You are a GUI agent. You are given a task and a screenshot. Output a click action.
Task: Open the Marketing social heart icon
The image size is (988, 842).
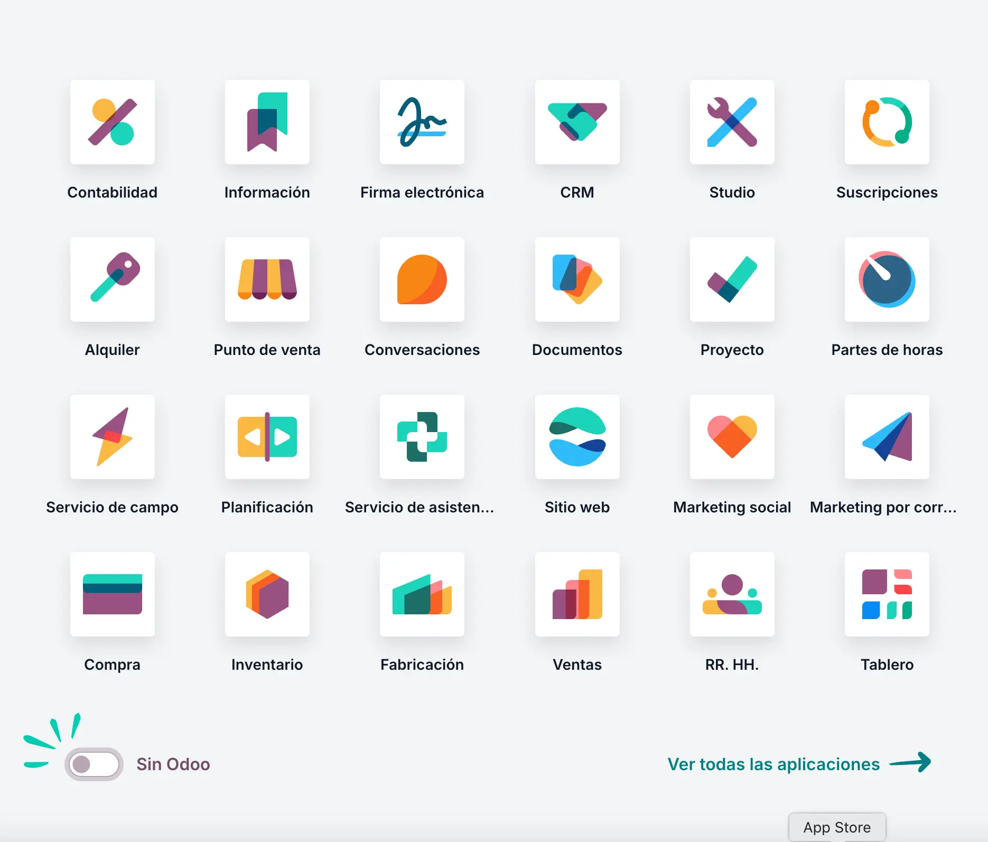tap(732, 437)
